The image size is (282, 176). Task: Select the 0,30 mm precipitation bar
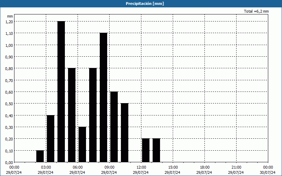point(82,145)
